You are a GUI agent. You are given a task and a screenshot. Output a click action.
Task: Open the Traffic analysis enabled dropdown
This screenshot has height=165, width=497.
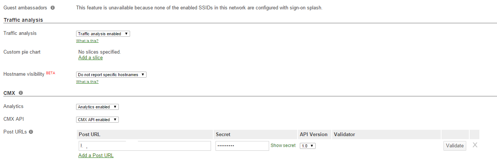coord(103,34)
